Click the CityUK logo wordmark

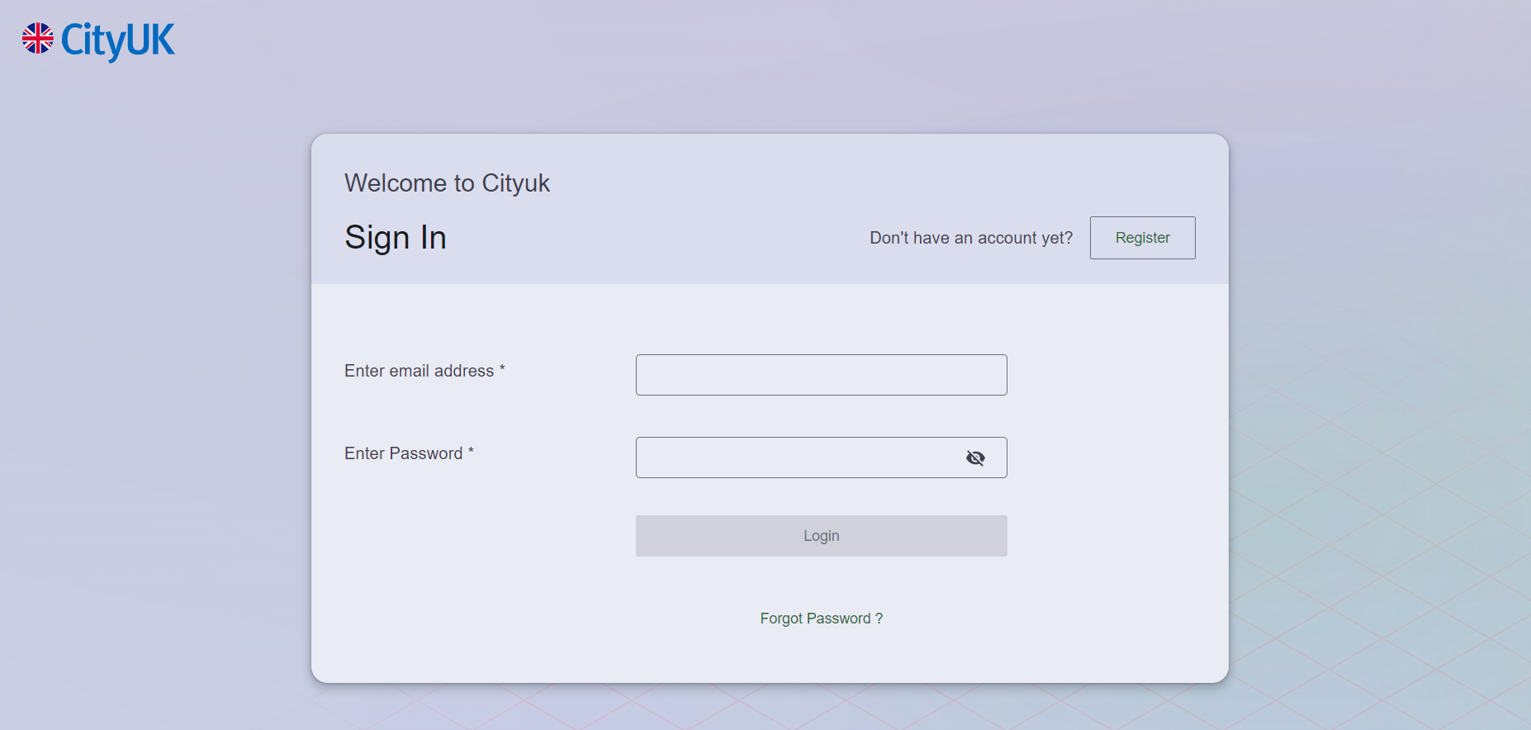coord(117,40)
